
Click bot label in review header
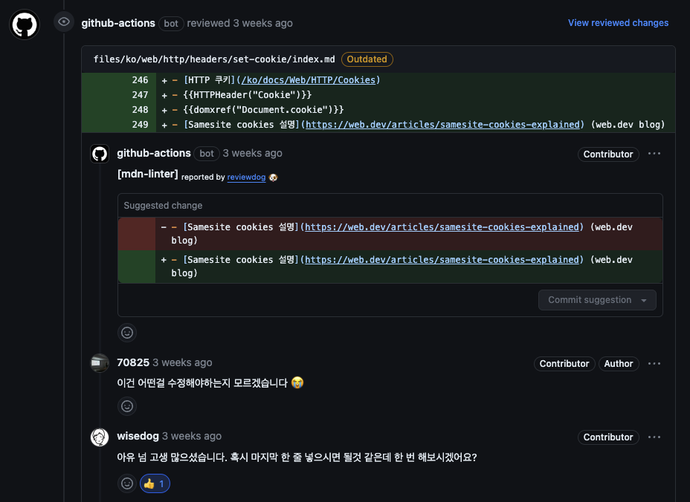tap(171, 23)
